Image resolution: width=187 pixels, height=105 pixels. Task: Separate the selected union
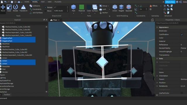tap(129, 8)
